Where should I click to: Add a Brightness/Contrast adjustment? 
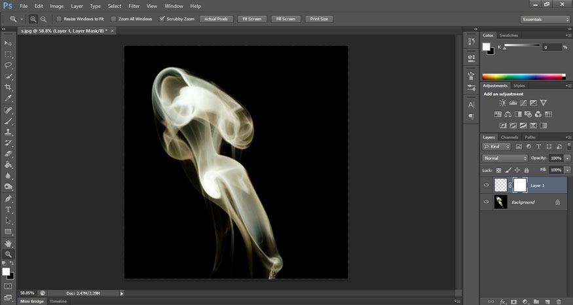503,103
